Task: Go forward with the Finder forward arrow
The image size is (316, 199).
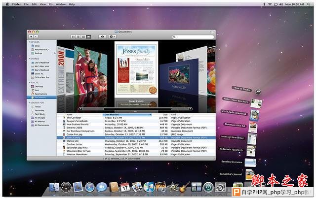Action: coord(36,36)
